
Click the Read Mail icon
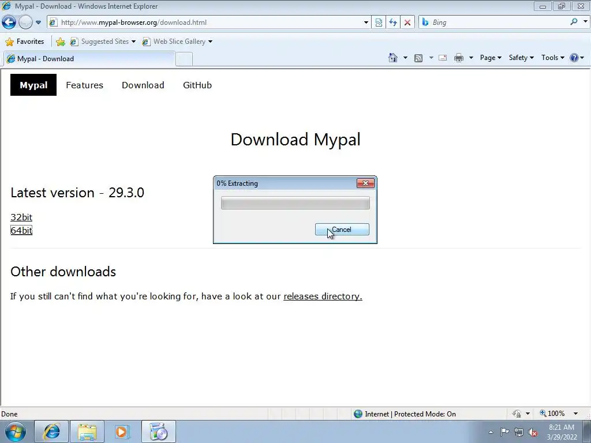tap(443, 58)
